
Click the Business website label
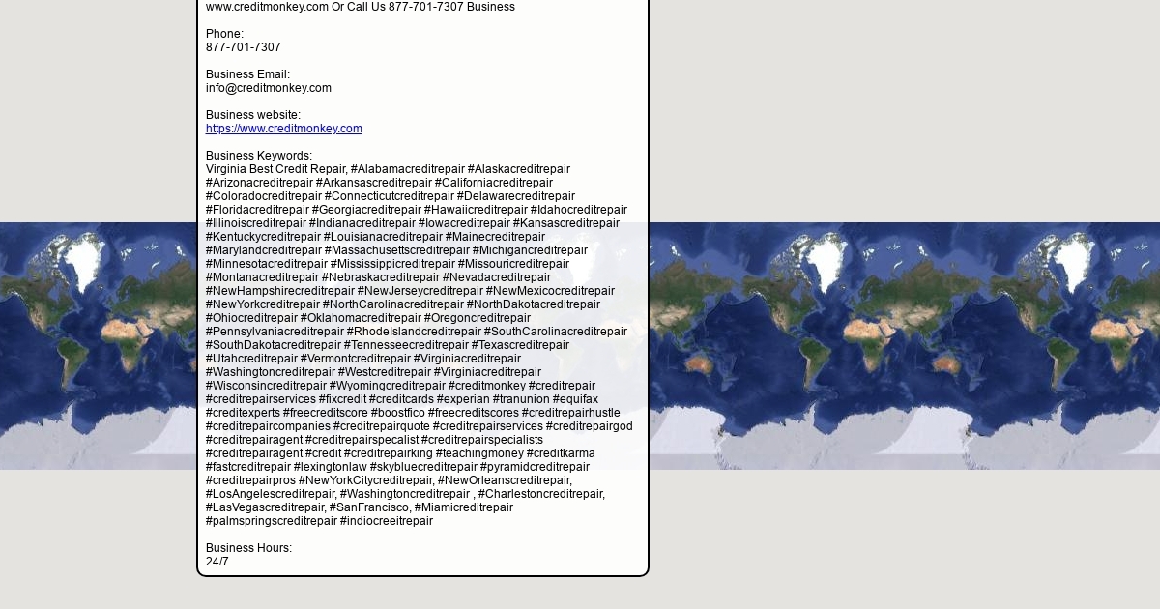click(x=252, y=115)
